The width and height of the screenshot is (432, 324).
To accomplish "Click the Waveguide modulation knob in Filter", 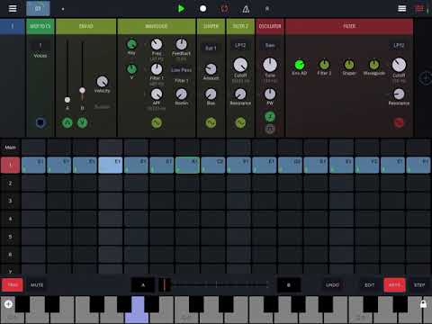I will pyautogui.click(x=374, y=65).
